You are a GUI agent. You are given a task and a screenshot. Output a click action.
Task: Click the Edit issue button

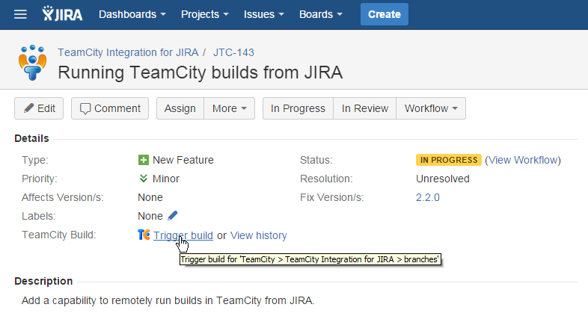tap(39, 108)
